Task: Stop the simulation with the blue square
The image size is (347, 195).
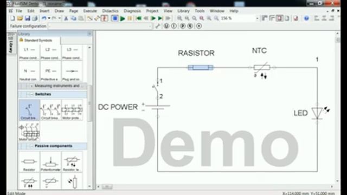Action: click(x=114, y=18)
